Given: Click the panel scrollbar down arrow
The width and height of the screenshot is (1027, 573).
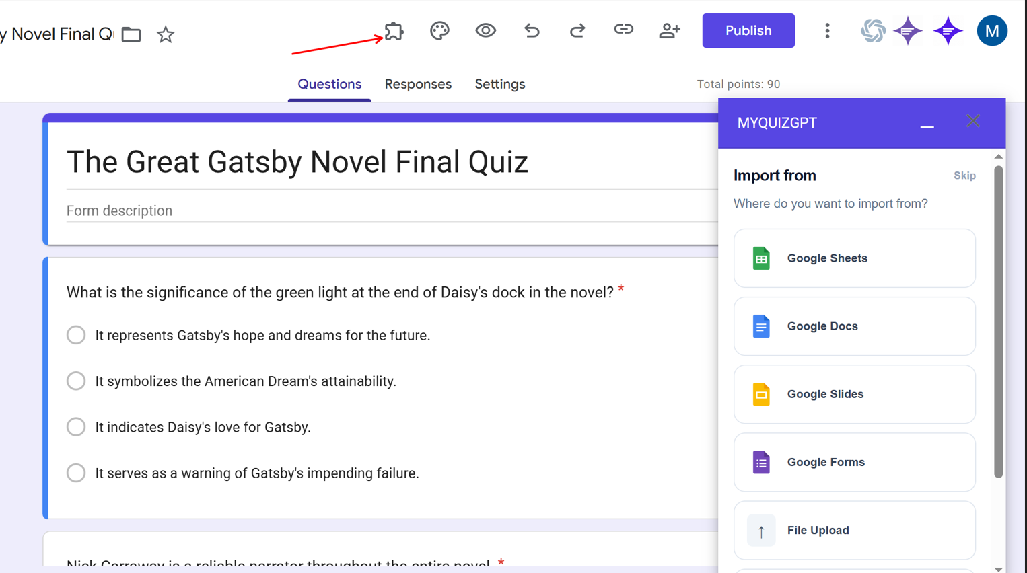Looking at the screenshot, I should point(999,569).
